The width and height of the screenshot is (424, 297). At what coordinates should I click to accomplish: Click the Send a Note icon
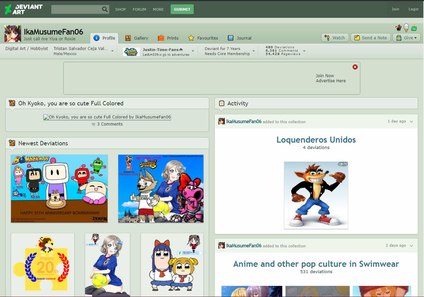[x=357, y=38]
